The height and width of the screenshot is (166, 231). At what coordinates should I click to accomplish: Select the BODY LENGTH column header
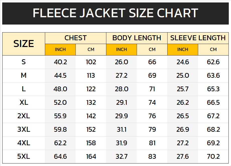[x=137, y=38]
